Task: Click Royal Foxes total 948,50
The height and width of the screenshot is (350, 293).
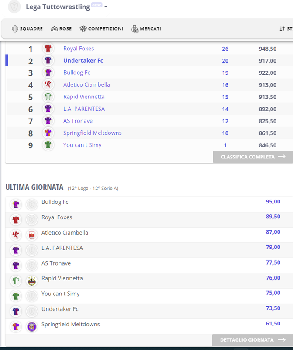Action: point(268,49)
